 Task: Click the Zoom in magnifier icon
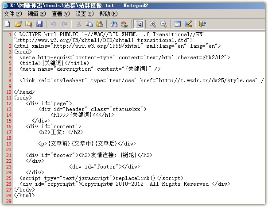pyautogui.click(x=153, y=24)
